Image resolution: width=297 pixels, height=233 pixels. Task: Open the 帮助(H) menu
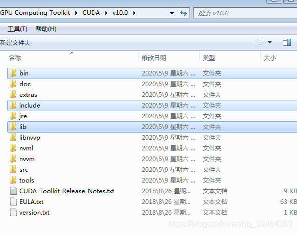click(46, 29)
